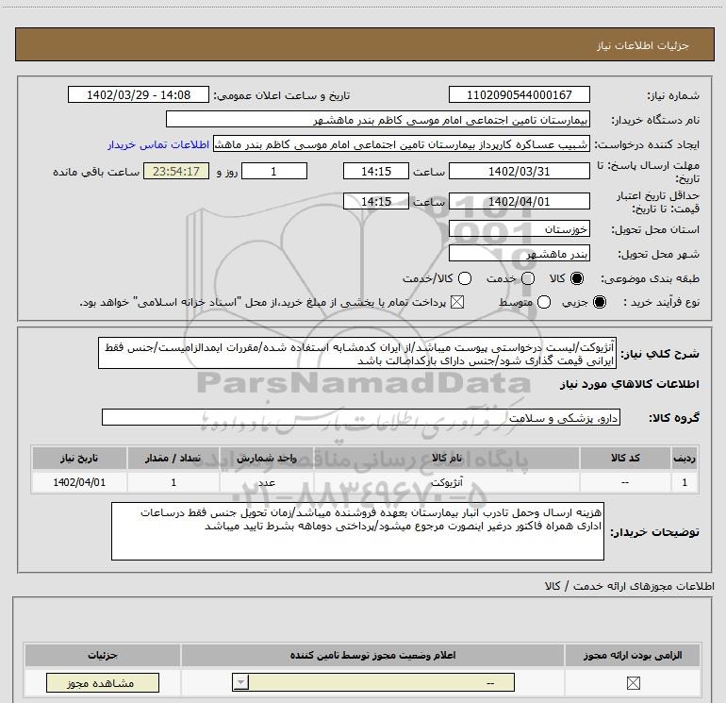Click the نام کالا column header

[446, 458]
